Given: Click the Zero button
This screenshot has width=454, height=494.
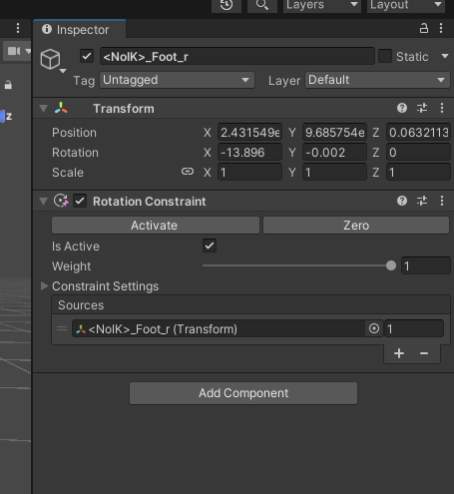Looking at the screenshot, I should click(356, 226).
